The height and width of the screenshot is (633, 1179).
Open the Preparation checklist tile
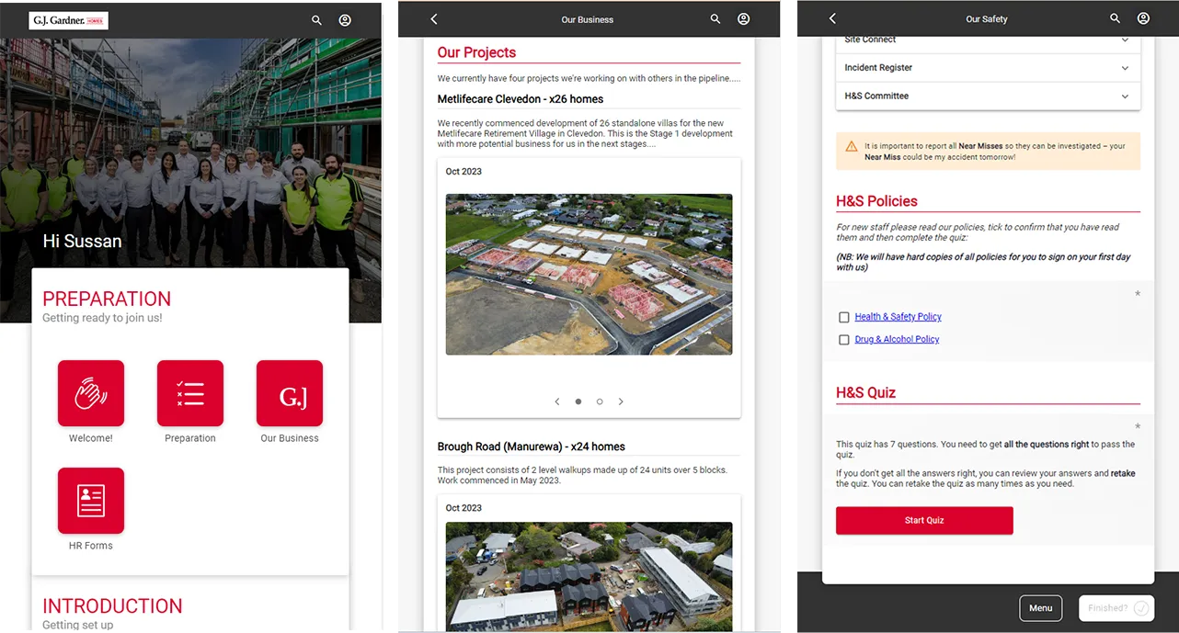190,393
